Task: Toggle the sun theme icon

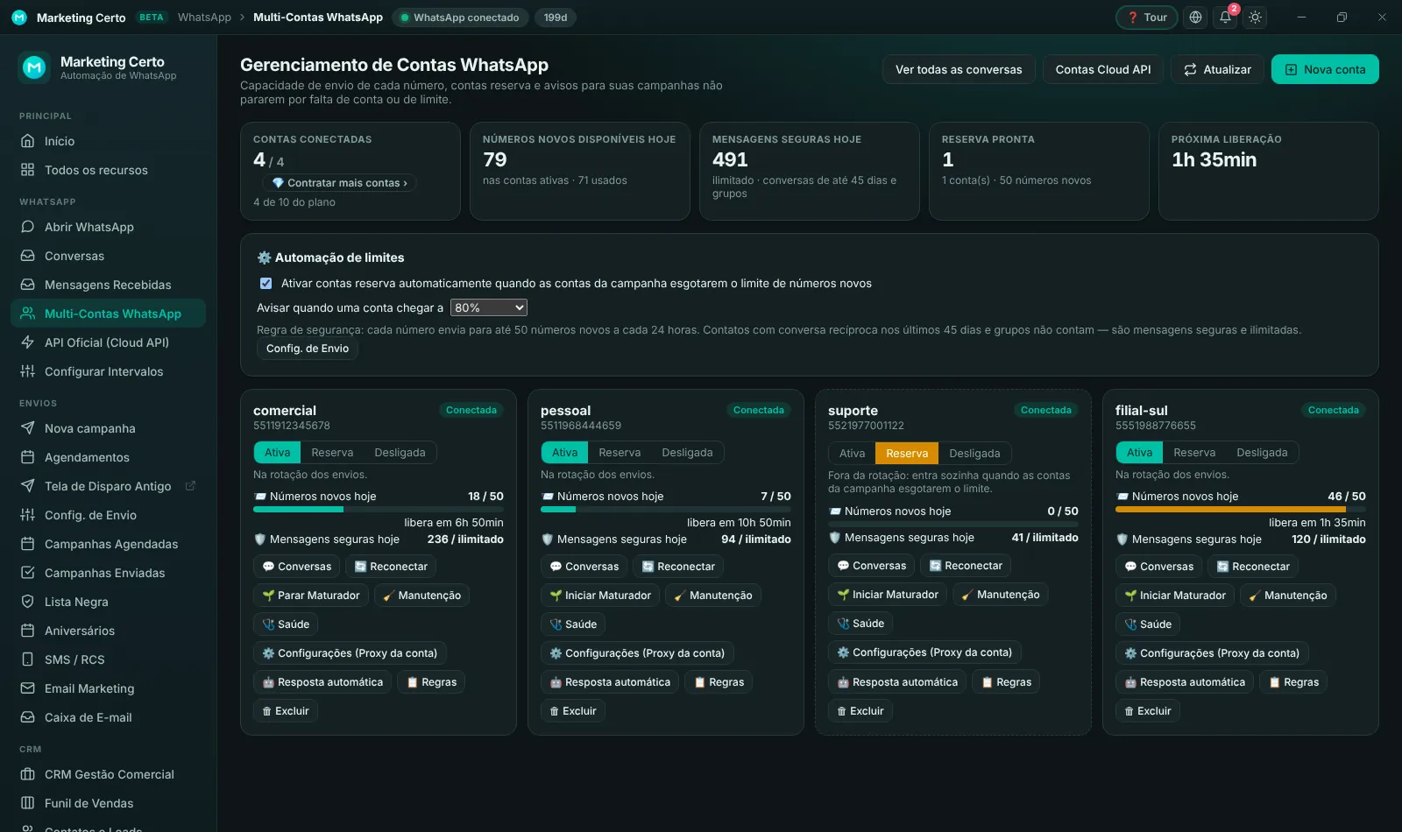Action: pos(1256,18)
